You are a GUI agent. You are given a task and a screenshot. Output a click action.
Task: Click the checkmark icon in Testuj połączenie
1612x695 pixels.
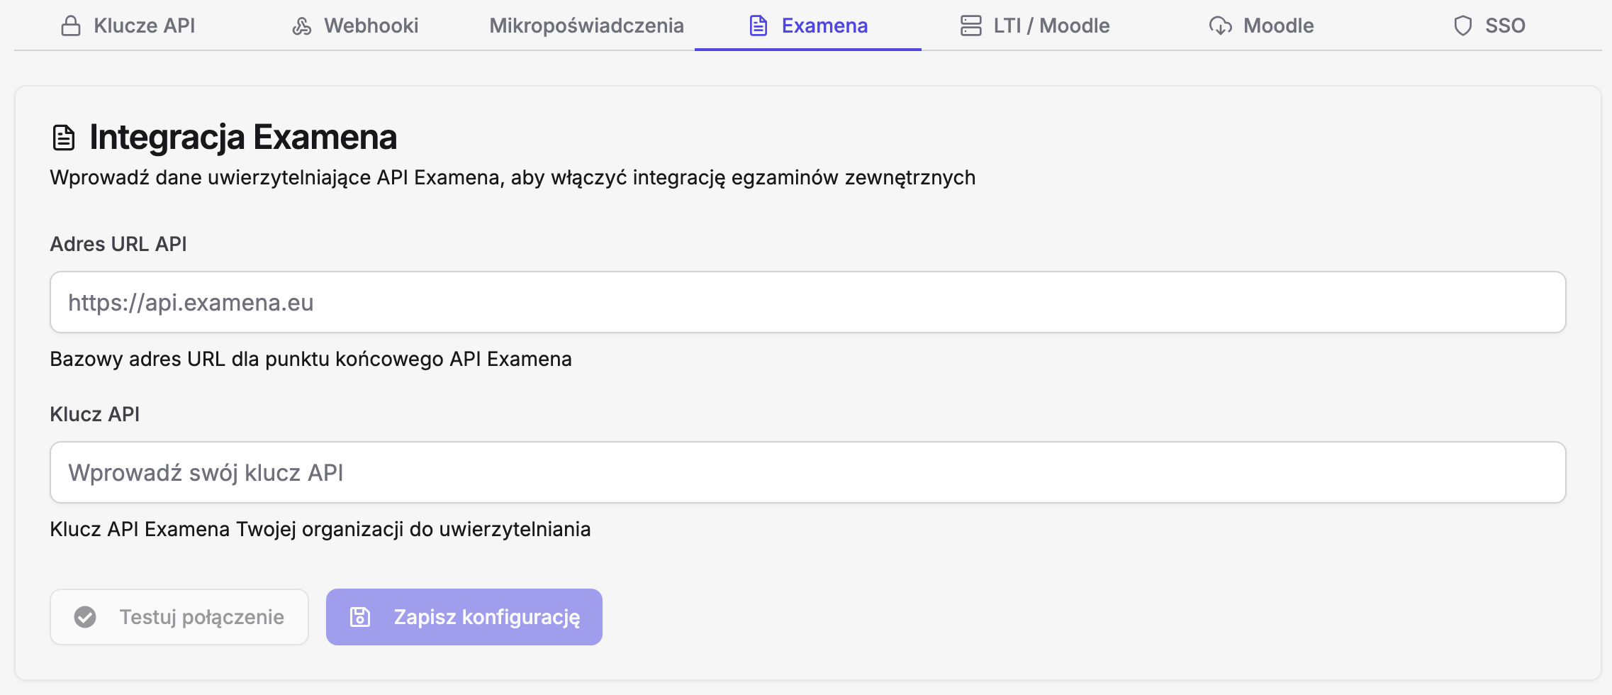pyautogui.click(x=85, y=617)
